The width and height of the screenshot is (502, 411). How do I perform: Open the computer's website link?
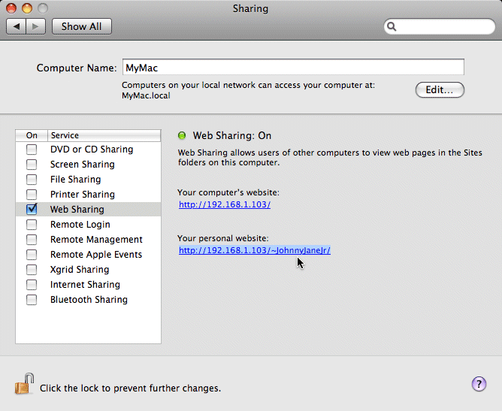point(224,204)
